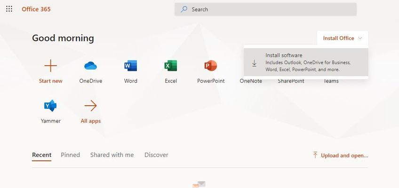
Task: Launch PowerPoint from its icon
Action: (211, 65)
